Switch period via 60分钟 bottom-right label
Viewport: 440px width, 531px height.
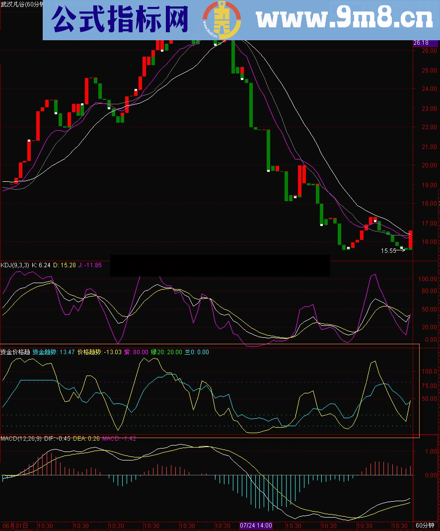pyautogui.click(x=425, y=526)
